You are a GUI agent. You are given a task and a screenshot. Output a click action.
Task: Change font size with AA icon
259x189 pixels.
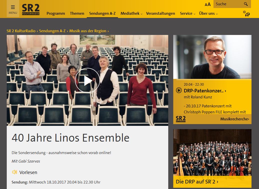point(208,4)
